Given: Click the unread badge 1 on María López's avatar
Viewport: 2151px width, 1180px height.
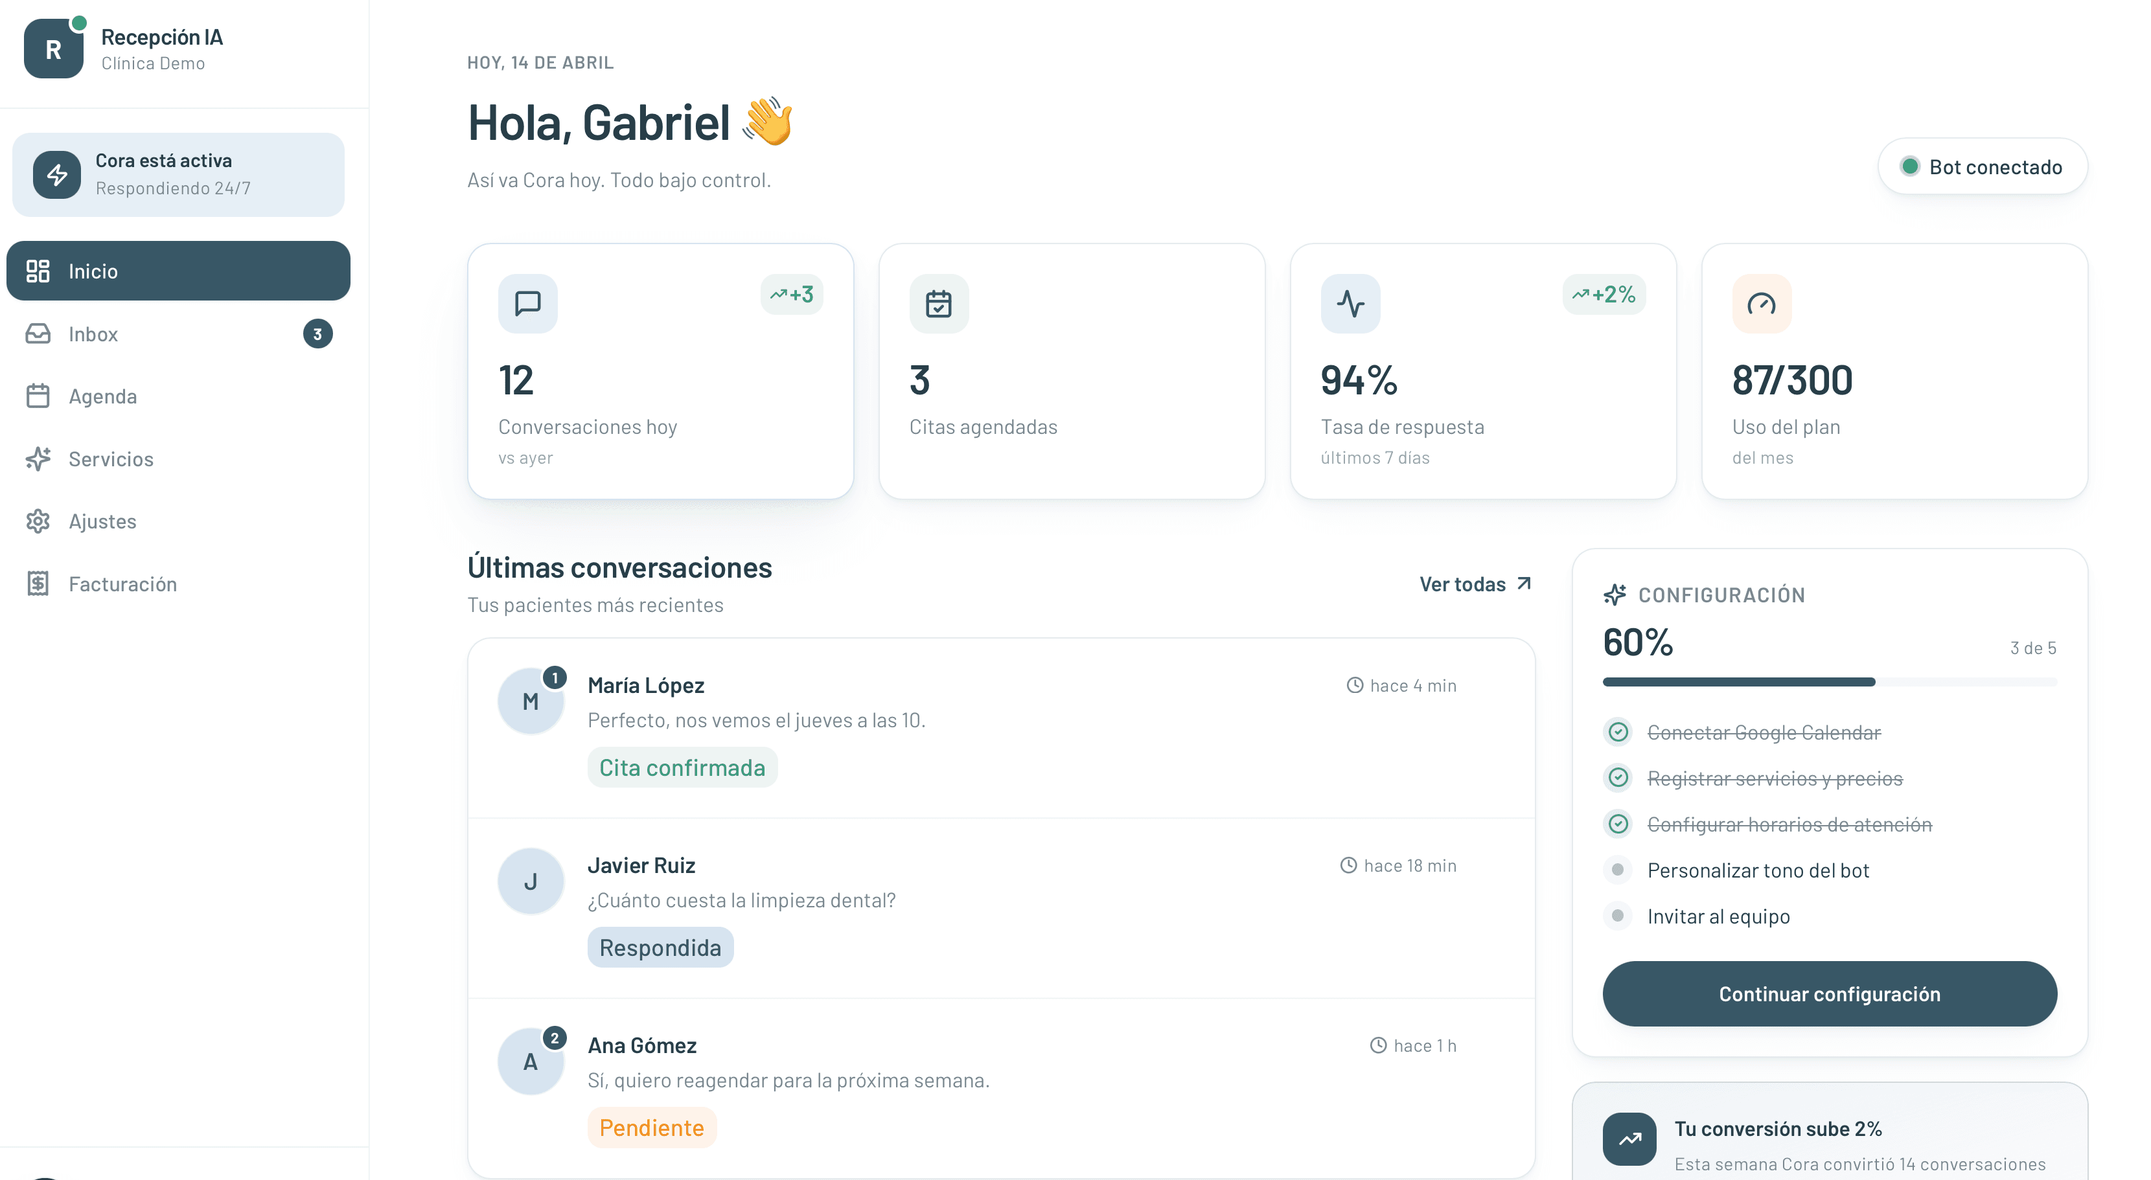Looking at the screenshot, I should tap(555, 679).
